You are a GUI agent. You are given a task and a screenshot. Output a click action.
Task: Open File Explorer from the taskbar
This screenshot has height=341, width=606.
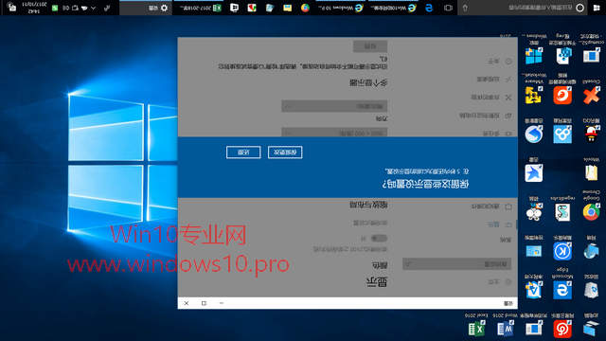287,8
